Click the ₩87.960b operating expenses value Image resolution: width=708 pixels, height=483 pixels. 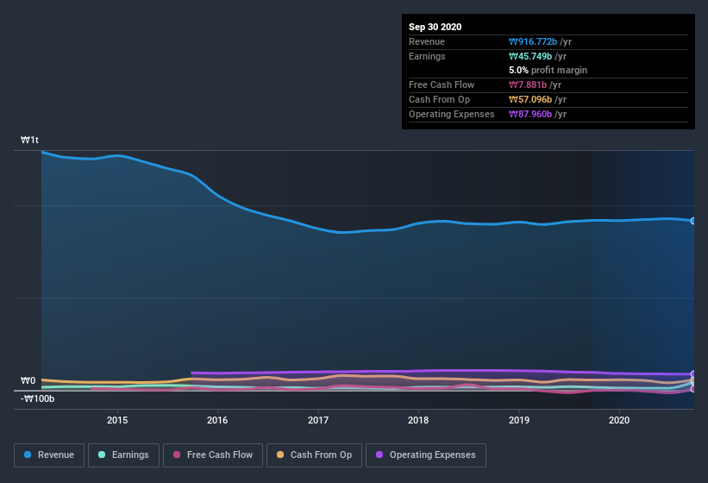530,114
